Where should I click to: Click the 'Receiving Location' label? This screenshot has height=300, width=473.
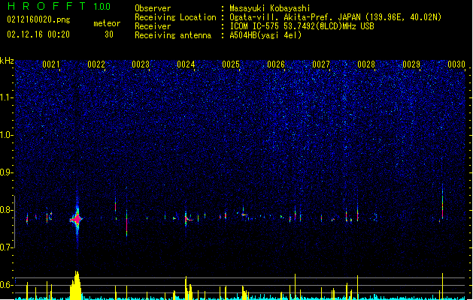tap(175, 17)
